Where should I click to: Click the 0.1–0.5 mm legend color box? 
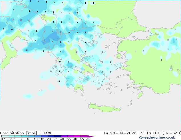coord(5,136)
